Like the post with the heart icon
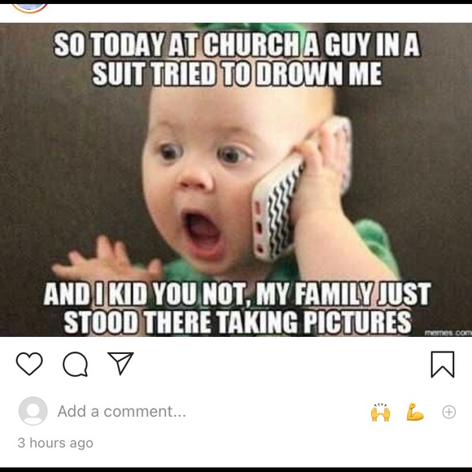The width and height of the screenshot is (472, 472). 29,364
